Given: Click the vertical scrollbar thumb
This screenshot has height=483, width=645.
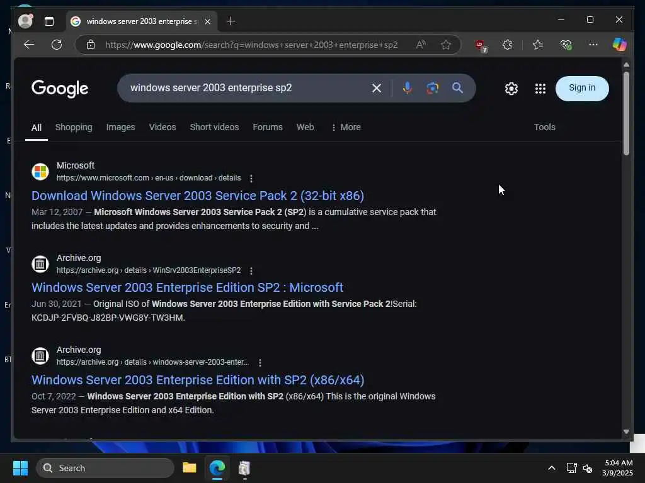Looking at the screenshot, I should (626, 113).
